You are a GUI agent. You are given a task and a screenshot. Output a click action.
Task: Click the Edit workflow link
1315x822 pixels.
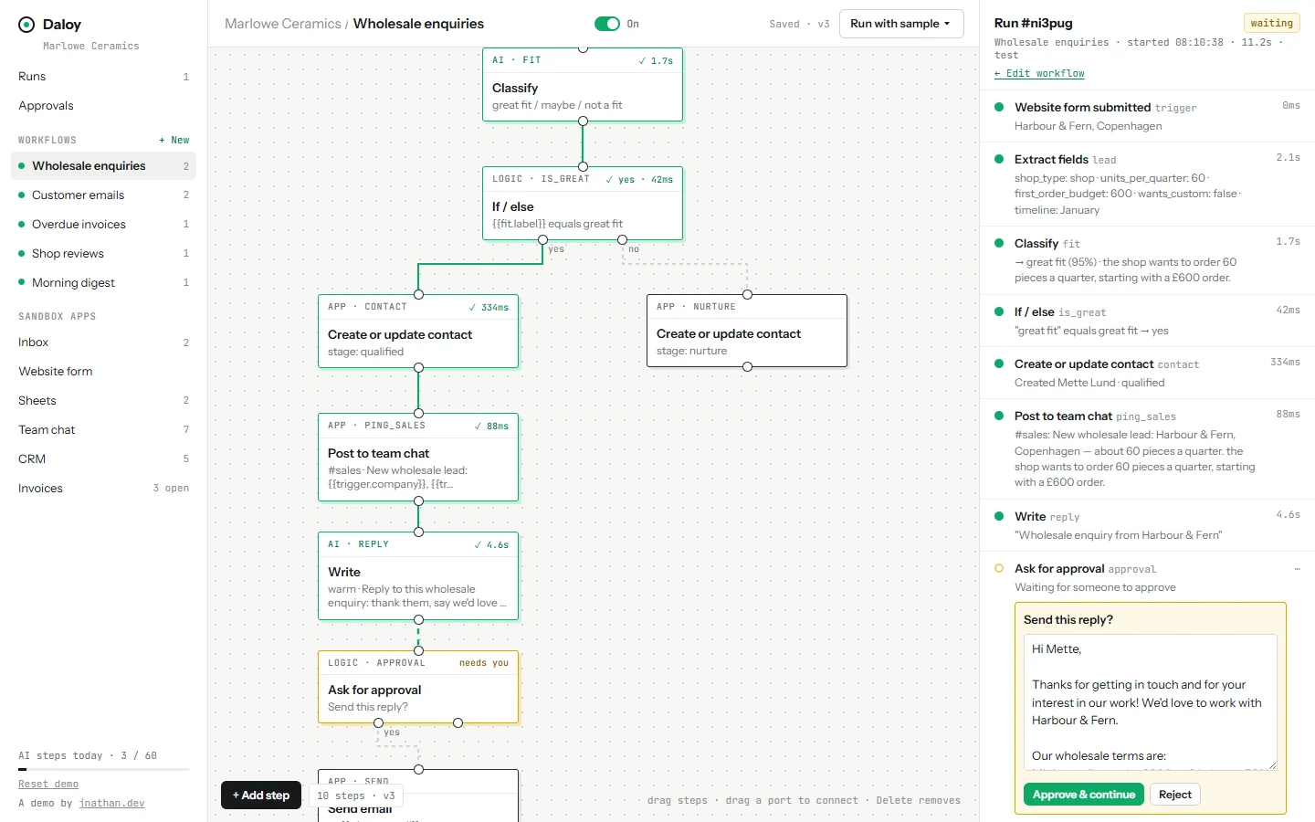click(x=1039, y=74)
